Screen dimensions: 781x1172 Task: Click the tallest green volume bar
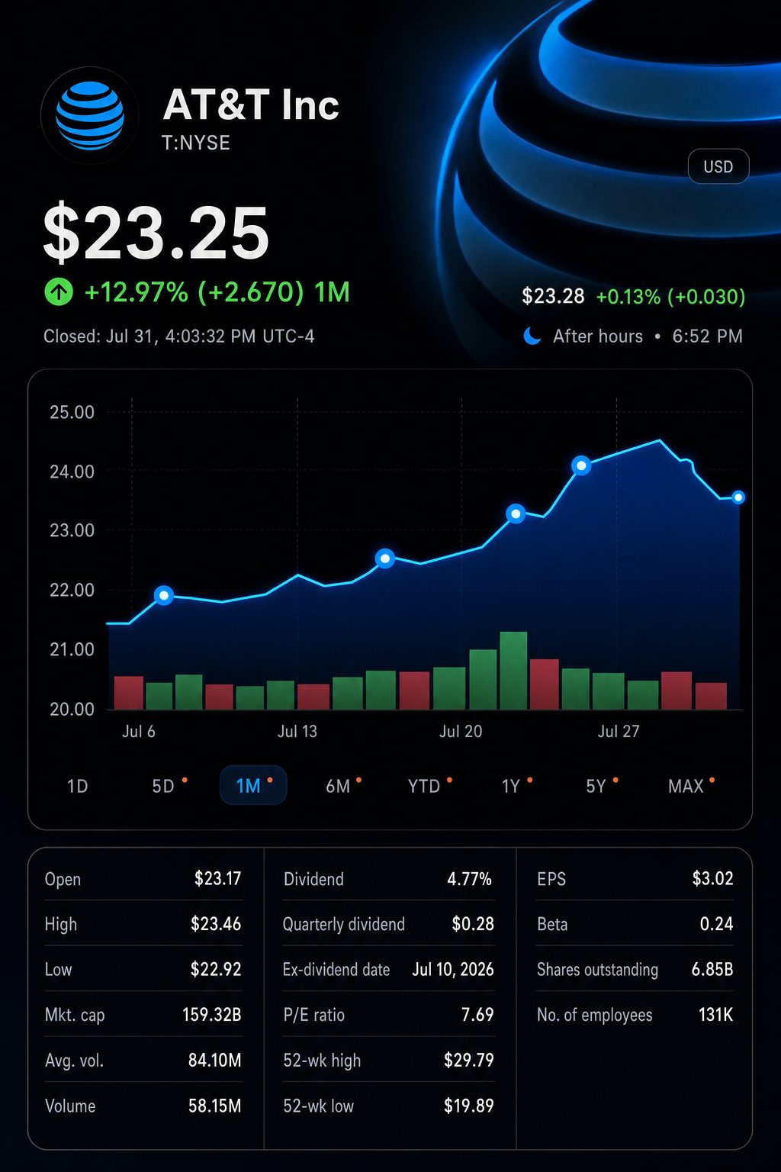click(x=513, y=671)
